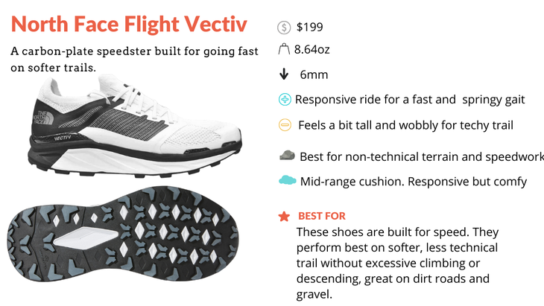Image resolution: width=544 pixels, height=306 pixels.
Task: Click the Mid-range cushion description
Action: [413, 182]
